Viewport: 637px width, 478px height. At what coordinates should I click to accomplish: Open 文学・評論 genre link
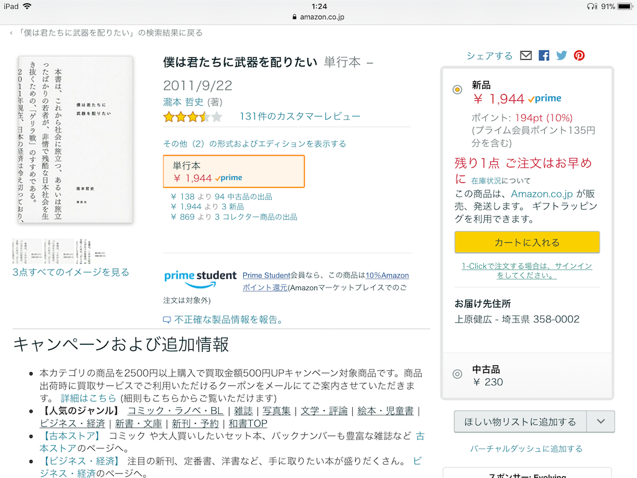click(x=324, y=411)
